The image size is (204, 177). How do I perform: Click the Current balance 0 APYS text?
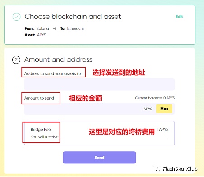coord(155,98)
